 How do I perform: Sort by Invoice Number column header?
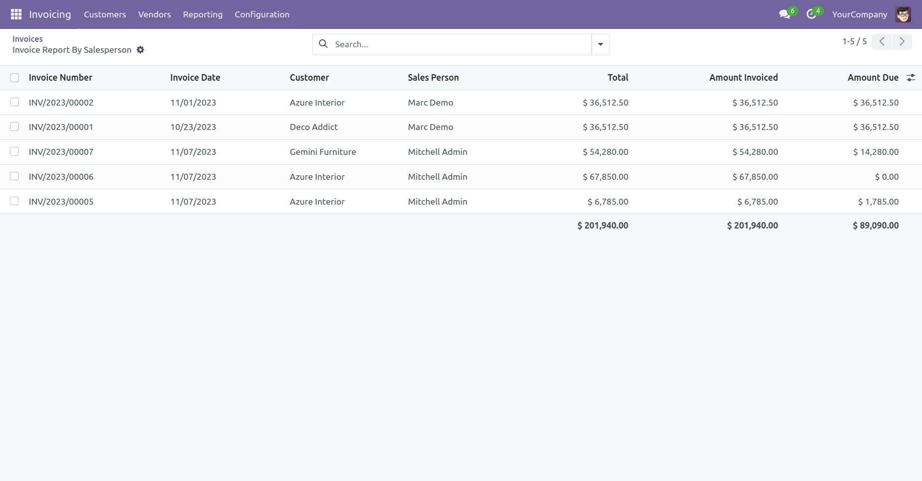60,78
